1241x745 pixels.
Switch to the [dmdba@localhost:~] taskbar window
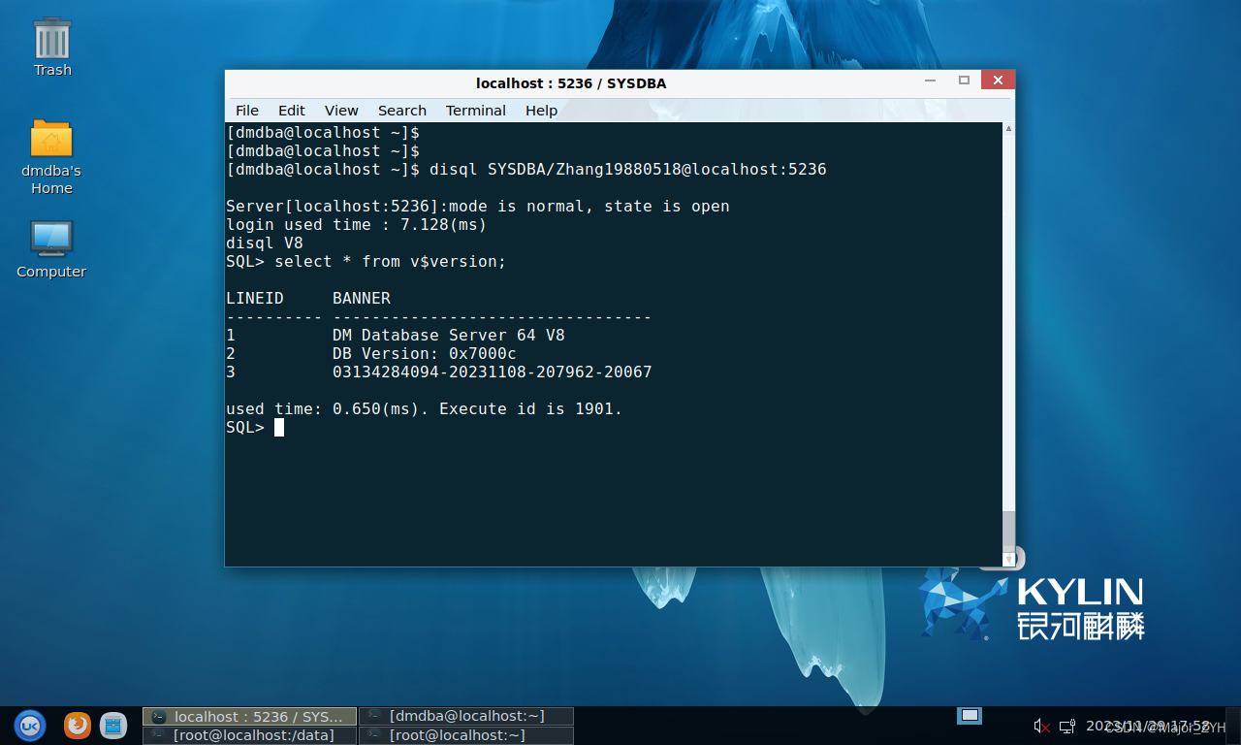click(x=466, y=716)
